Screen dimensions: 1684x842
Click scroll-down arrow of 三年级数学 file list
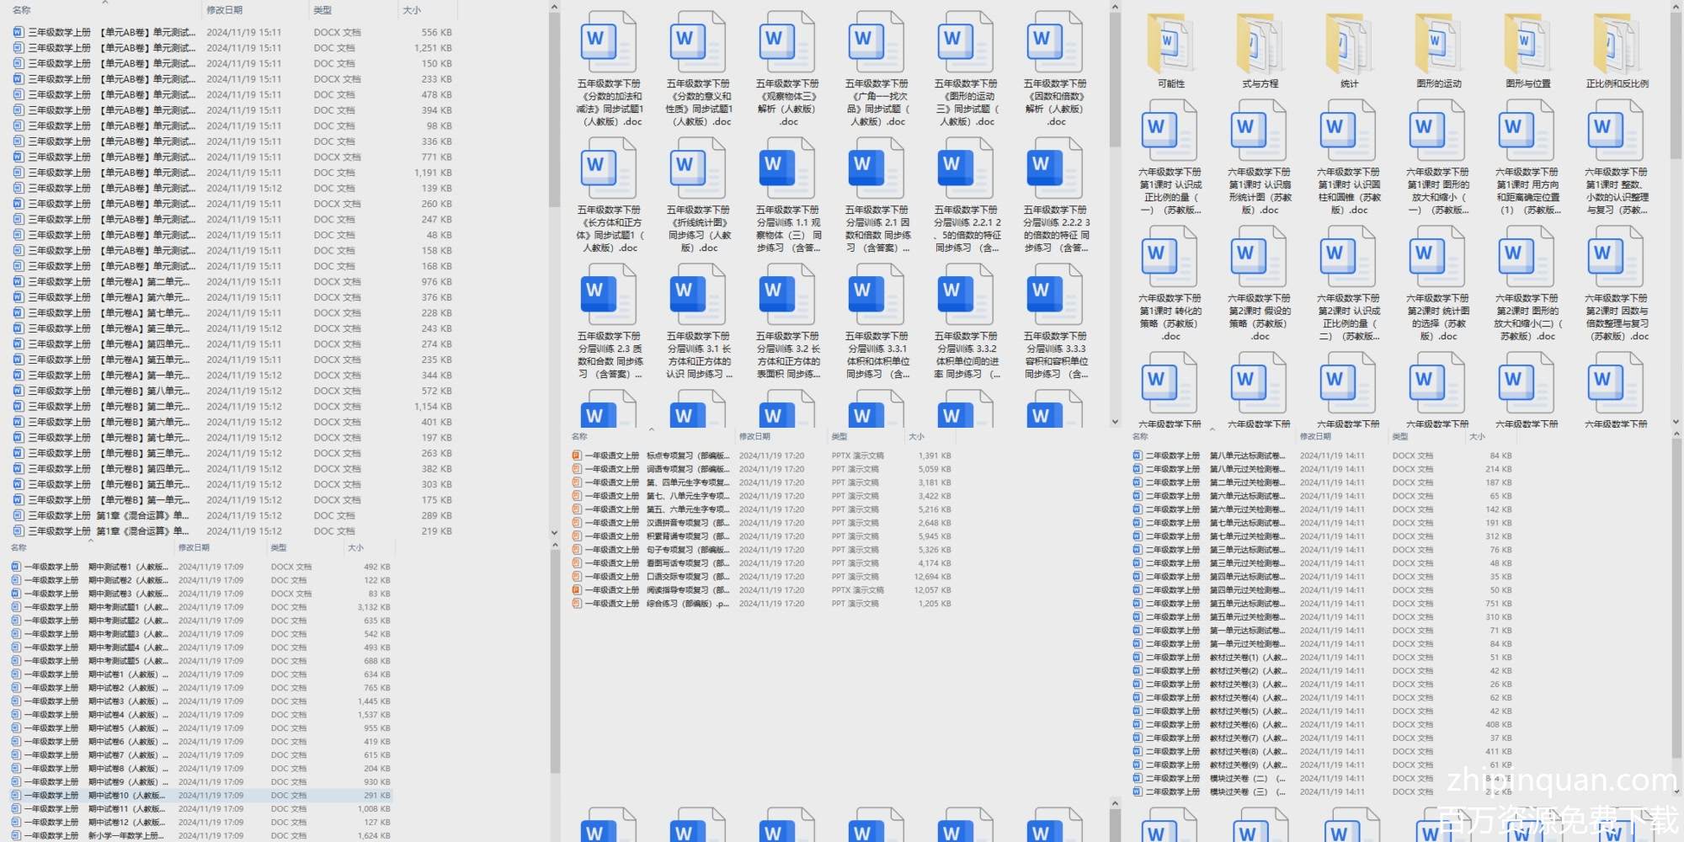tap(554, 532)
